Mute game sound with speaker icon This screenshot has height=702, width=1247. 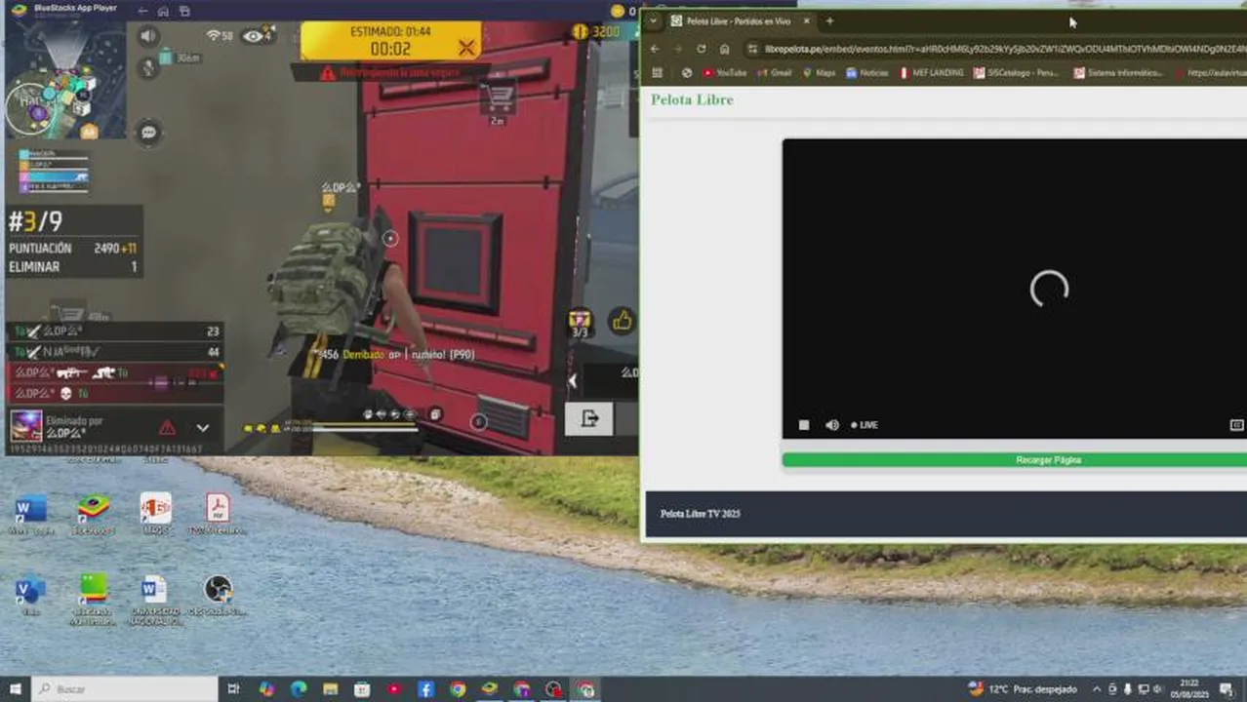coord(148,36)
